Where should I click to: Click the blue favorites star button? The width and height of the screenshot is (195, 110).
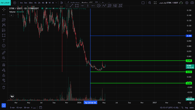pyautogui.click(x=4, y=105)
